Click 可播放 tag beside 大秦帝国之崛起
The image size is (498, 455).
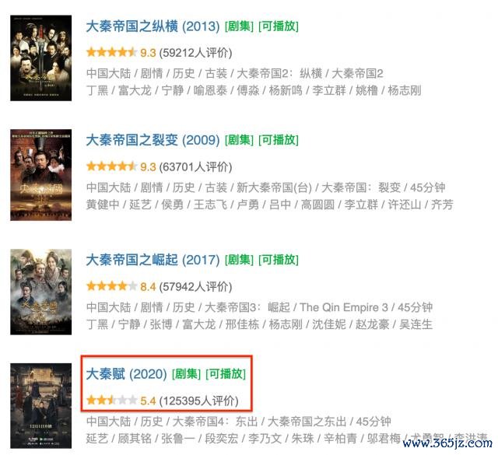(x=279, y=260)
